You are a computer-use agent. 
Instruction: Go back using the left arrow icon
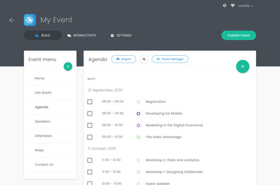(x=12, y=20)
